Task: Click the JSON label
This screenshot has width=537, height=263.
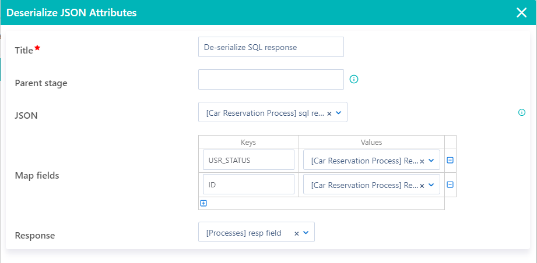Action: (x=26, y=116)
